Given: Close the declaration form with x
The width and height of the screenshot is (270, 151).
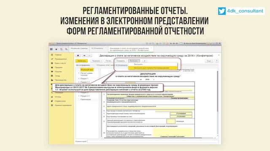Looking at the screenshot, I should click(x=219, y=55).
